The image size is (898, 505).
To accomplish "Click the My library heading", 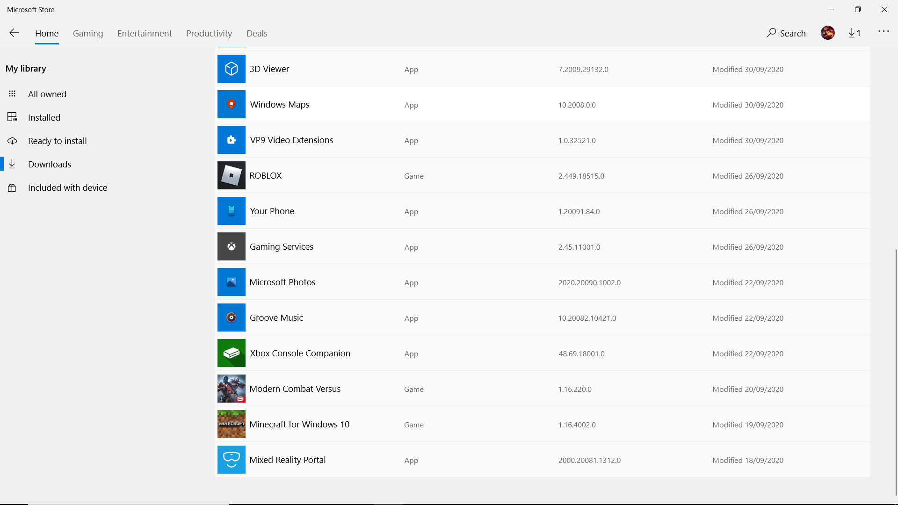I will pyautogui.click(x=26, y=68).
